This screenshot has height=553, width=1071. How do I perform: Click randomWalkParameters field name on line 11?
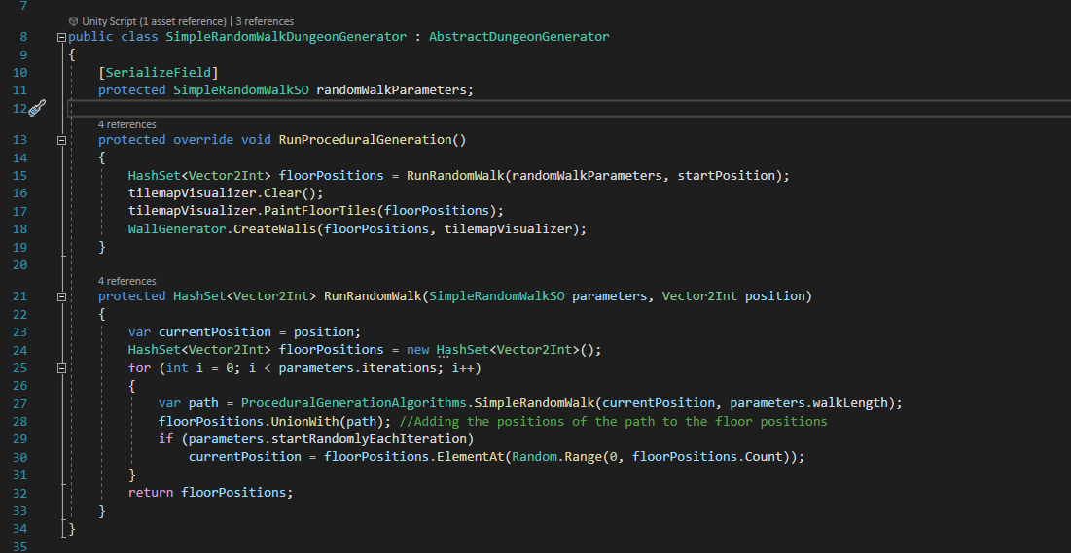tap(391, 90)
